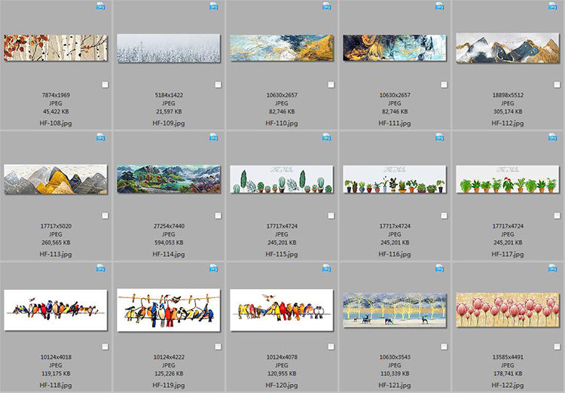Click the JPG badge icon on HF-122.jpg
The width and height of the screenshot is (565, 393).
pyautogui.click(x=553, y=268)
